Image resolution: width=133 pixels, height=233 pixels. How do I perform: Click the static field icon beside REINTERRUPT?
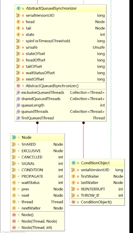[x=73, y=189]
